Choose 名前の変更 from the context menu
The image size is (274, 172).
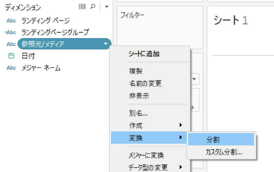tap(145, 84)
